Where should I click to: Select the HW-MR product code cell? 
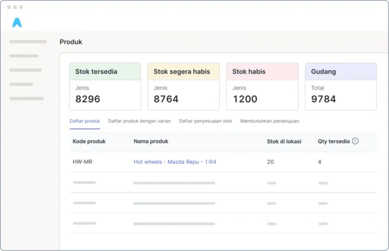(x=82, y=162)
